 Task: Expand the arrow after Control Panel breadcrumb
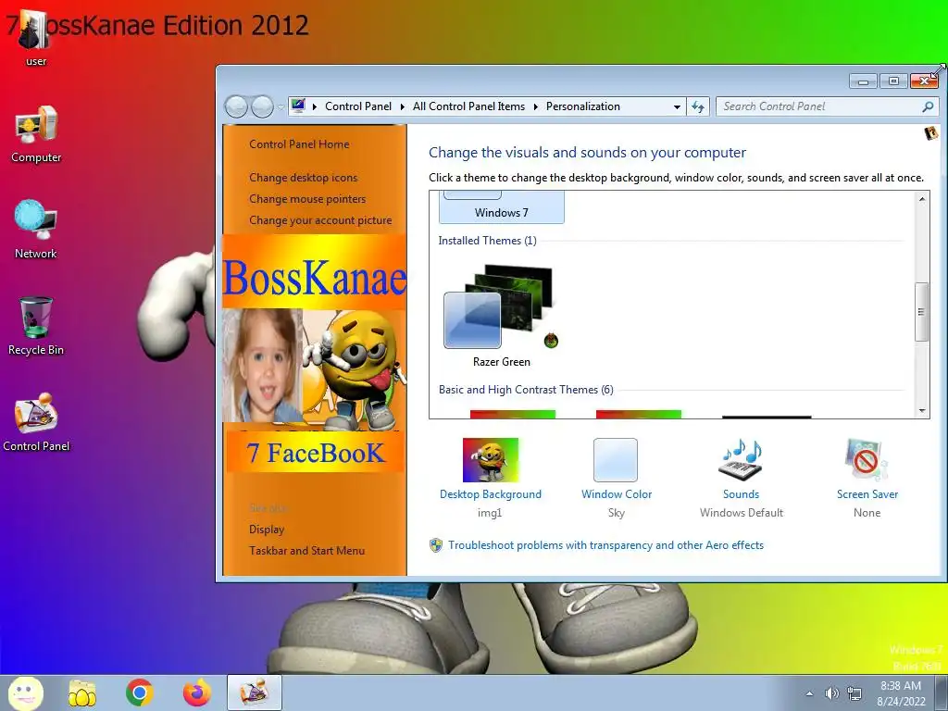click(402, 106)
